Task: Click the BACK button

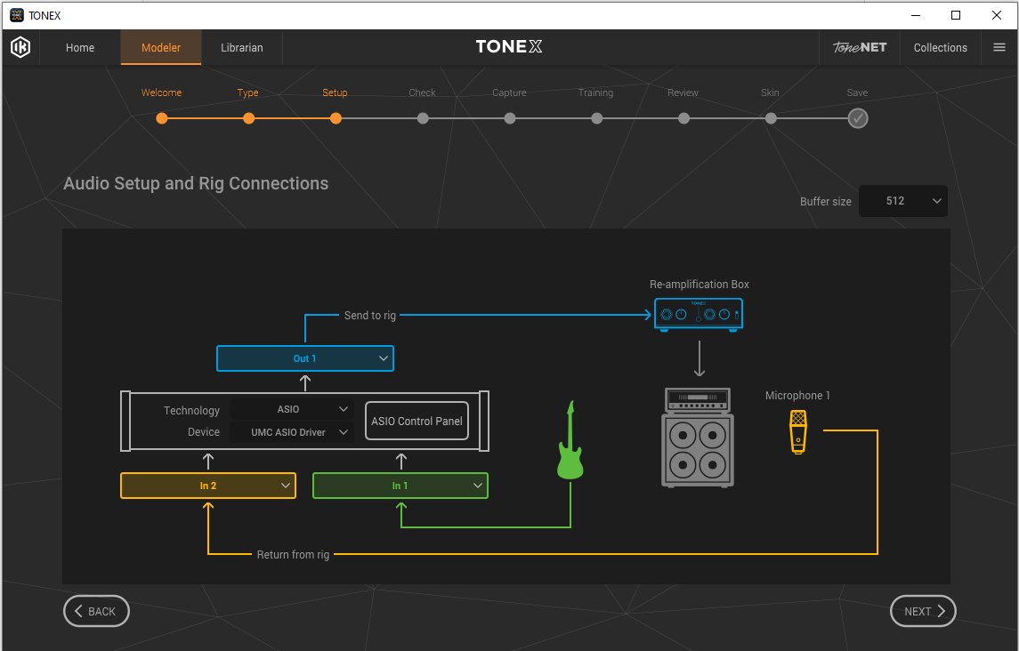Action: click(x=96, y=611)
